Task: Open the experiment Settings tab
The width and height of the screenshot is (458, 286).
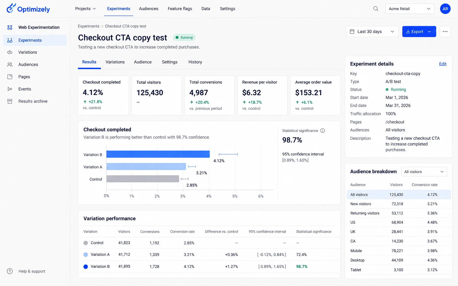Action: tap(170, 62)
